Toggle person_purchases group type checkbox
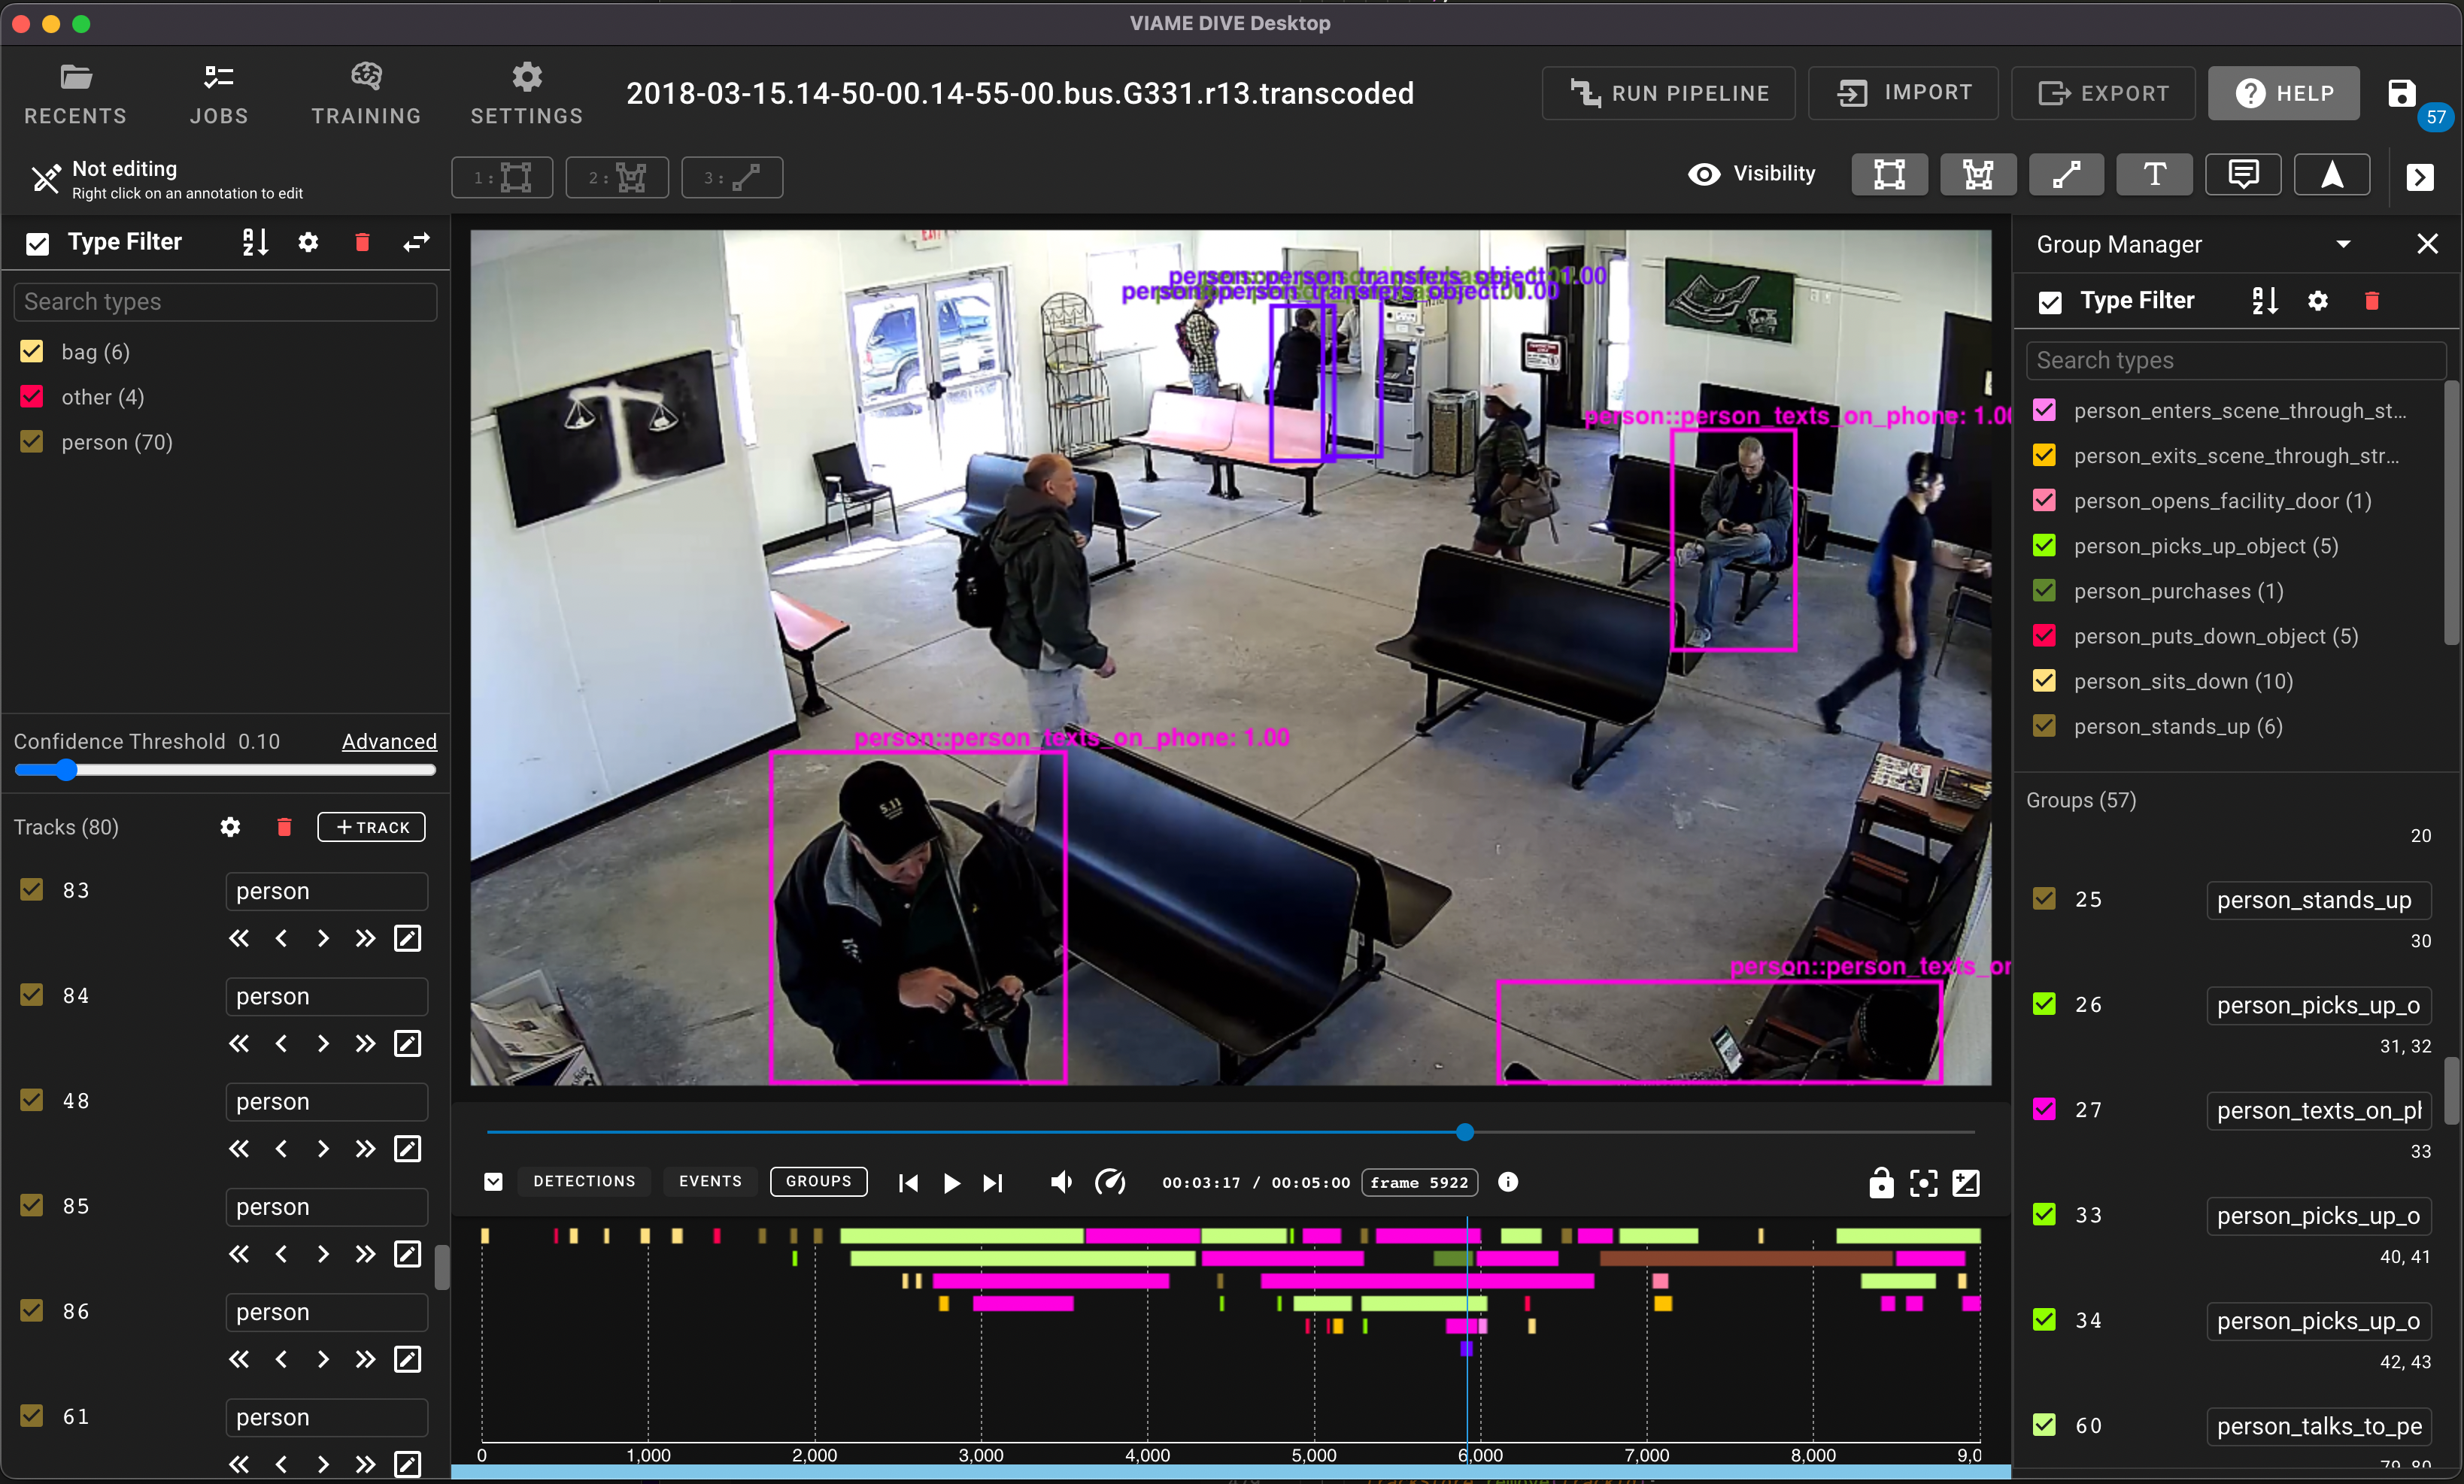This screenshot has width=2464, height=1484. click(x=2044, y=591)
